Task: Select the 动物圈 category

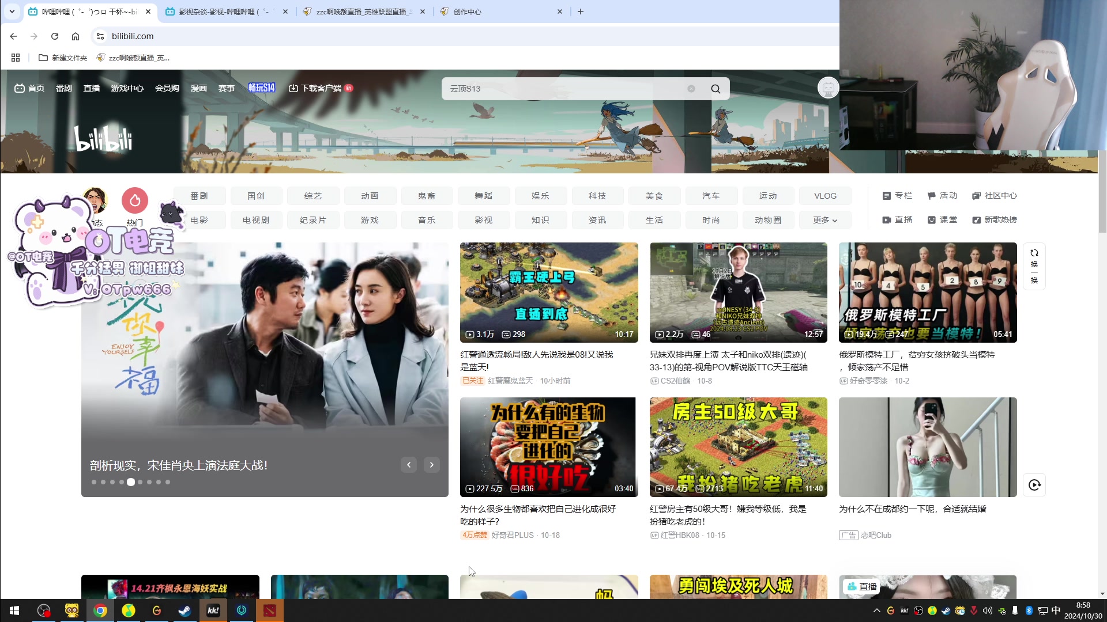Action: point(768,220)
